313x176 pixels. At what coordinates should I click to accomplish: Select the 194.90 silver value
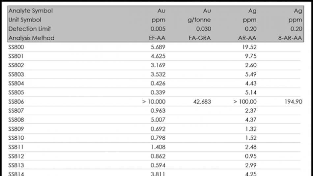(294, 102)
